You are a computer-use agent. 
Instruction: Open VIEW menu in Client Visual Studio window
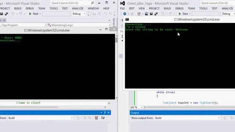[x=142, y=8]
